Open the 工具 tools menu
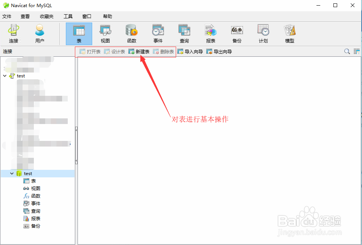The image size is (362, 245). [x=68, y=17]
